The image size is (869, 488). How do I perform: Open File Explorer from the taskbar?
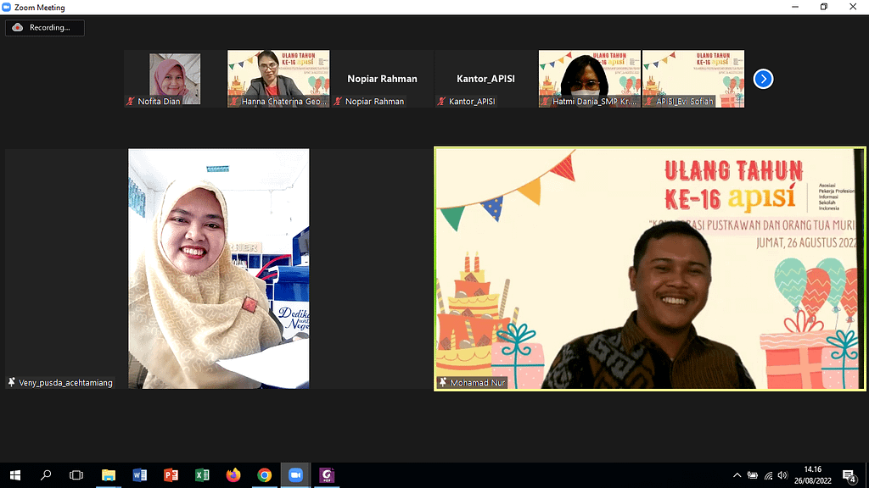pos(109,475)
